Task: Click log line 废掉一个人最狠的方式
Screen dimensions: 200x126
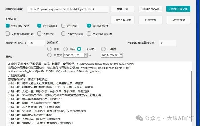Action: tap(34, 103)
